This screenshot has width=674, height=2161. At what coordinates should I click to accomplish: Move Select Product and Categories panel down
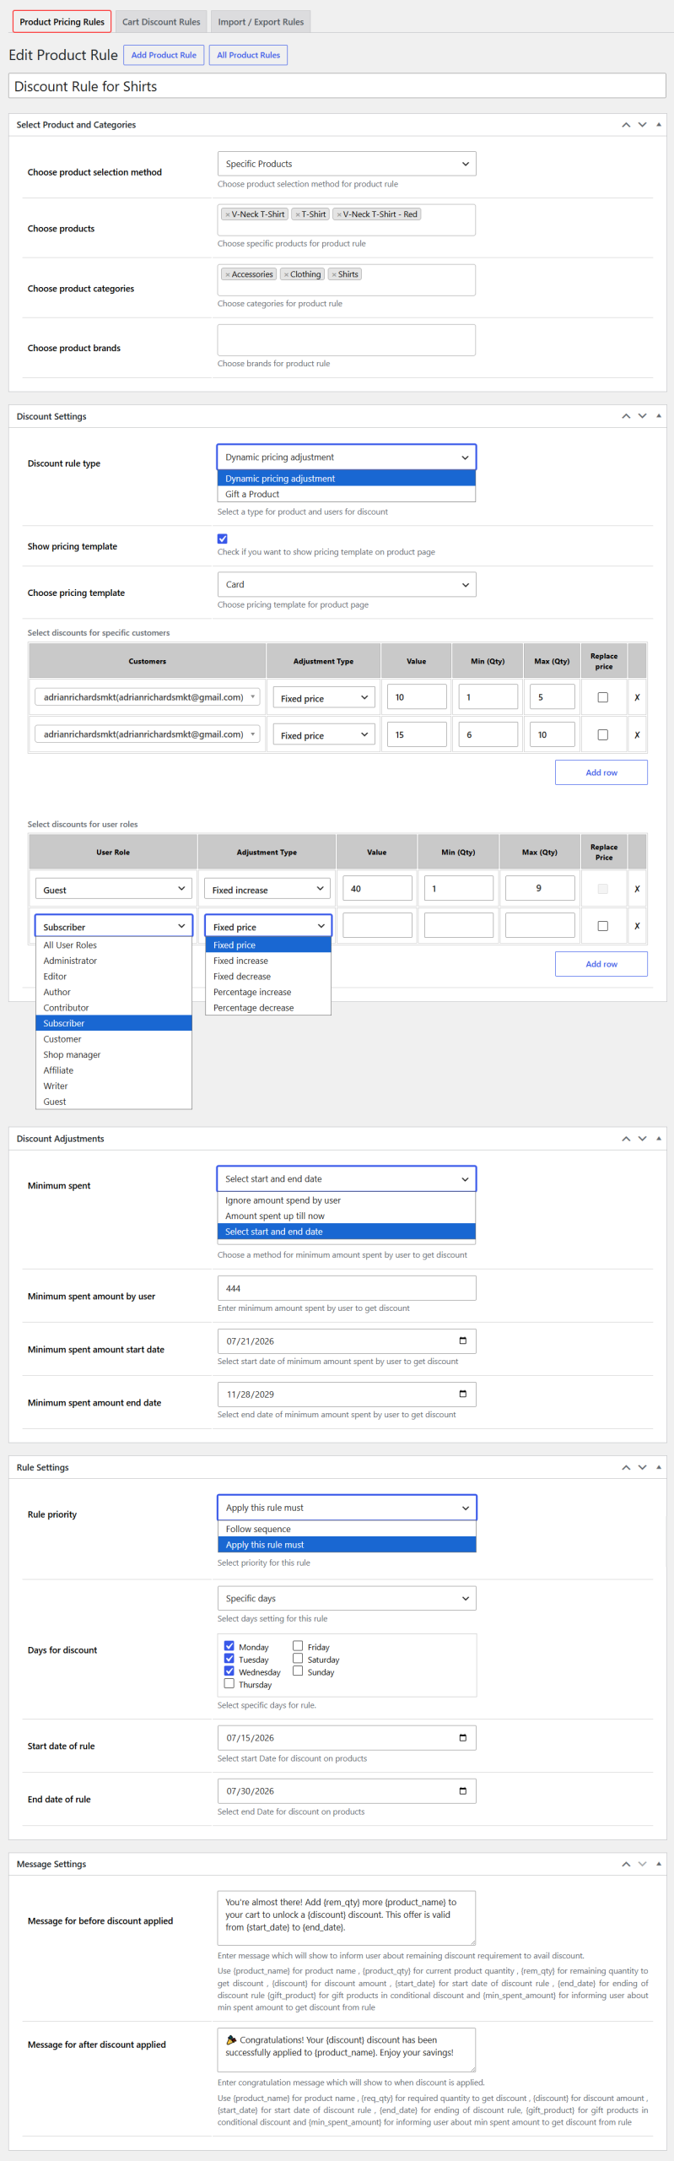point(642,125)
